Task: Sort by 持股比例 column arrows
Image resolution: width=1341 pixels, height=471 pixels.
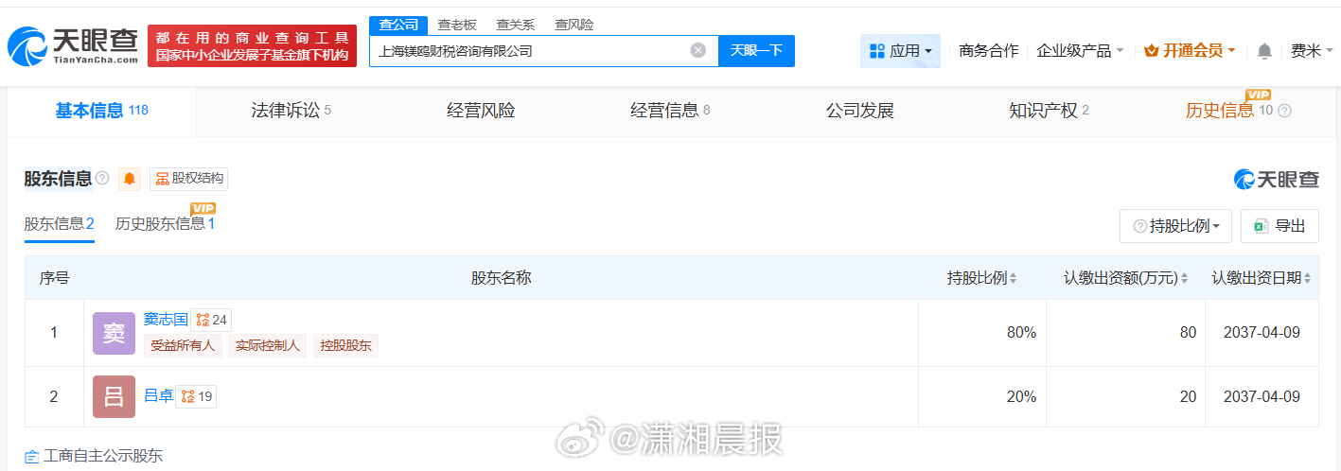Action: click(1013, 278)
